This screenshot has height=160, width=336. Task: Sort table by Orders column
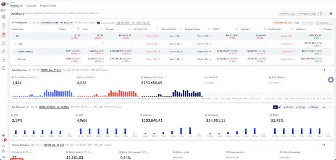pos(79,29)
